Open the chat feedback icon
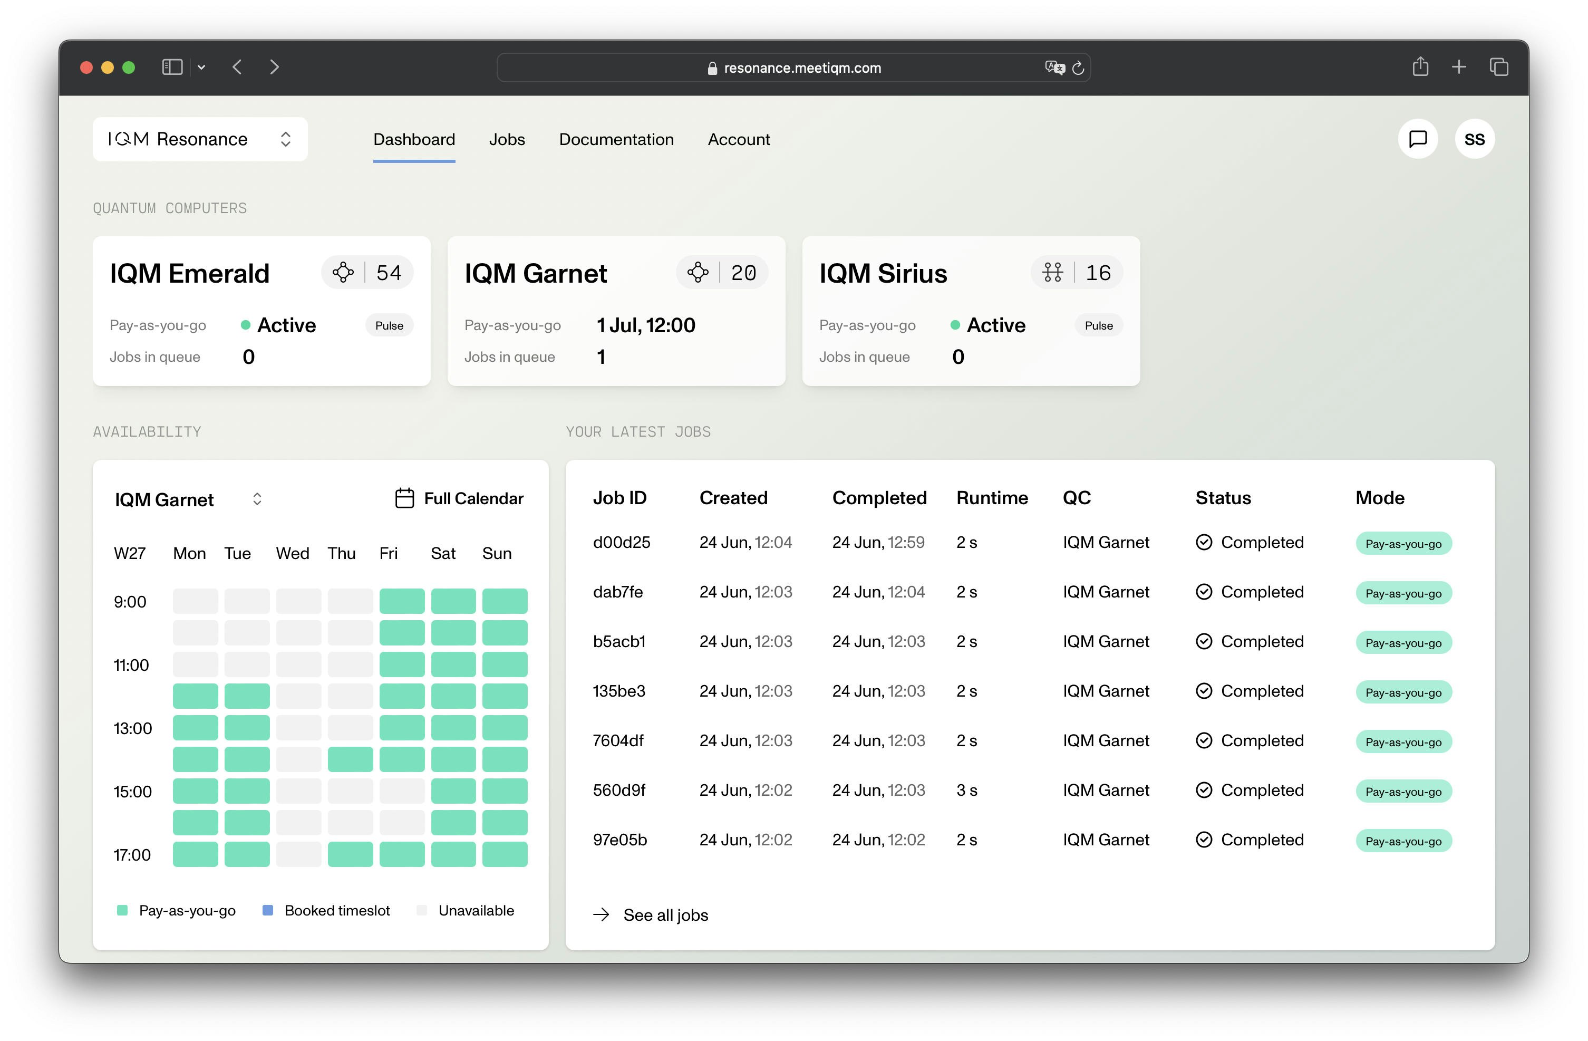This screenshot has width=1588, height=1041. [1418, 139]
